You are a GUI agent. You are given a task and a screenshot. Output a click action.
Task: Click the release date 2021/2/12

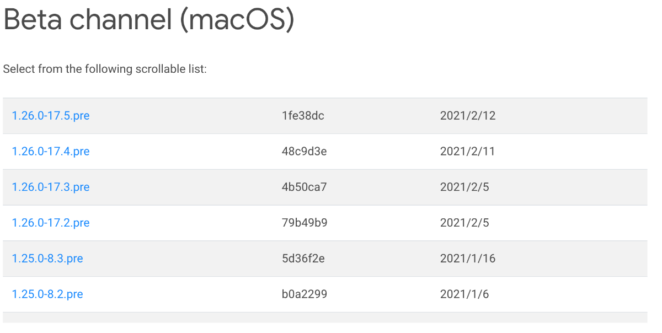tap(468, 116)
